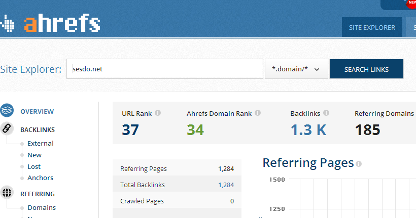Click the Crawled Pages value 0

click(232, 201)
